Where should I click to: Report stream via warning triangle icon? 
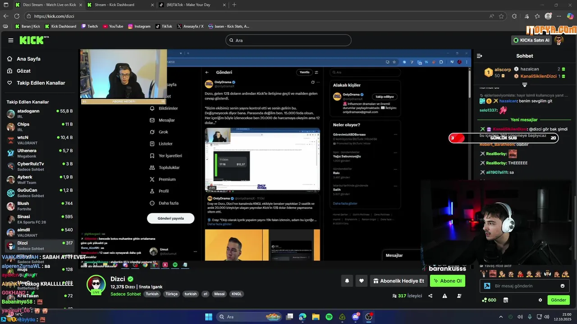point(444,296)
